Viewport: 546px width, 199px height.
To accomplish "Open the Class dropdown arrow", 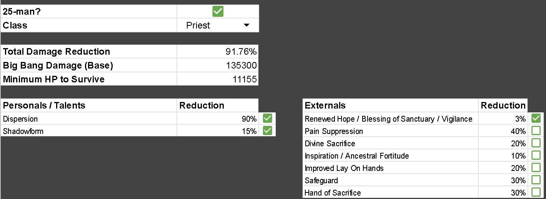I will [x=246, y=25].
